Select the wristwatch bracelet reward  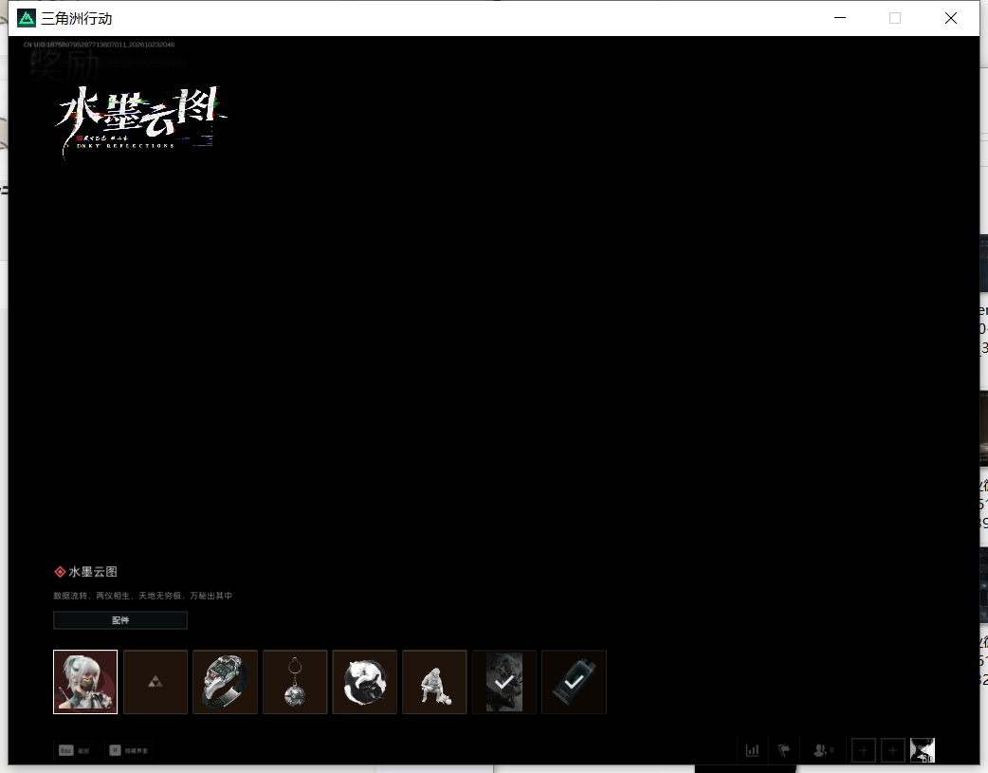click(x=225, y=682)
